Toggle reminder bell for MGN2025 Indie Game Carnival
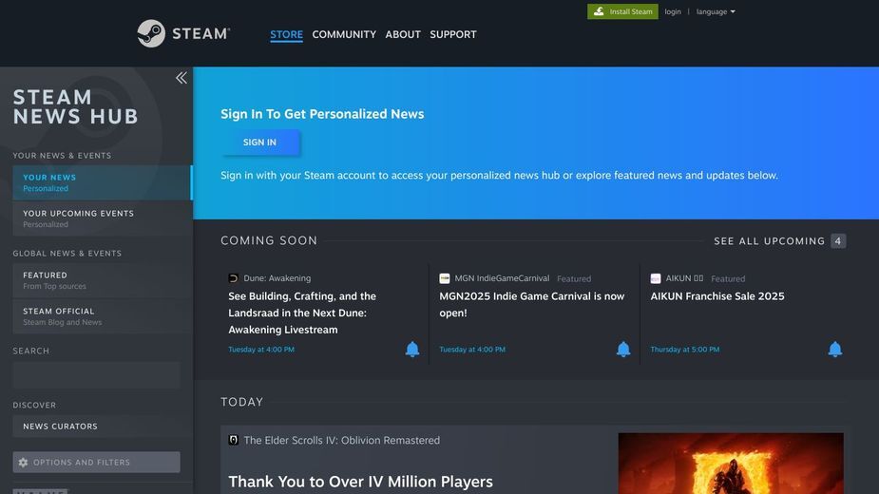The image size is (879, 494). 623,350
